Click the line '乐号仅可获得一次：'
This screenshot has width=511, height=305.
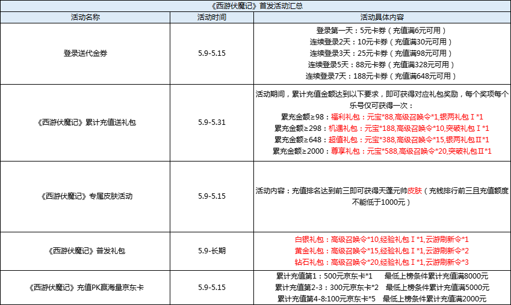pyautogui.click(x=382, y=106)
